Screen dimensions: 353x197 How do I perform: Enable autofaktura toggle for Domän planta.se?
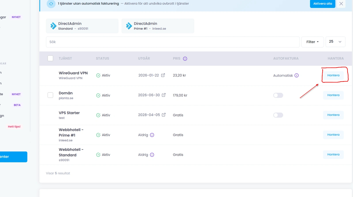pos(278,95)
